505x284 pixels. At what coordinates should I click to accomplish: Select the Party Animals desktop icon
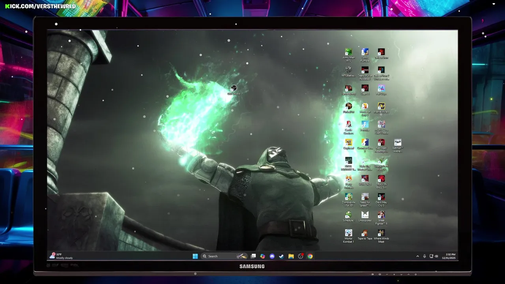tap(348, 182)
